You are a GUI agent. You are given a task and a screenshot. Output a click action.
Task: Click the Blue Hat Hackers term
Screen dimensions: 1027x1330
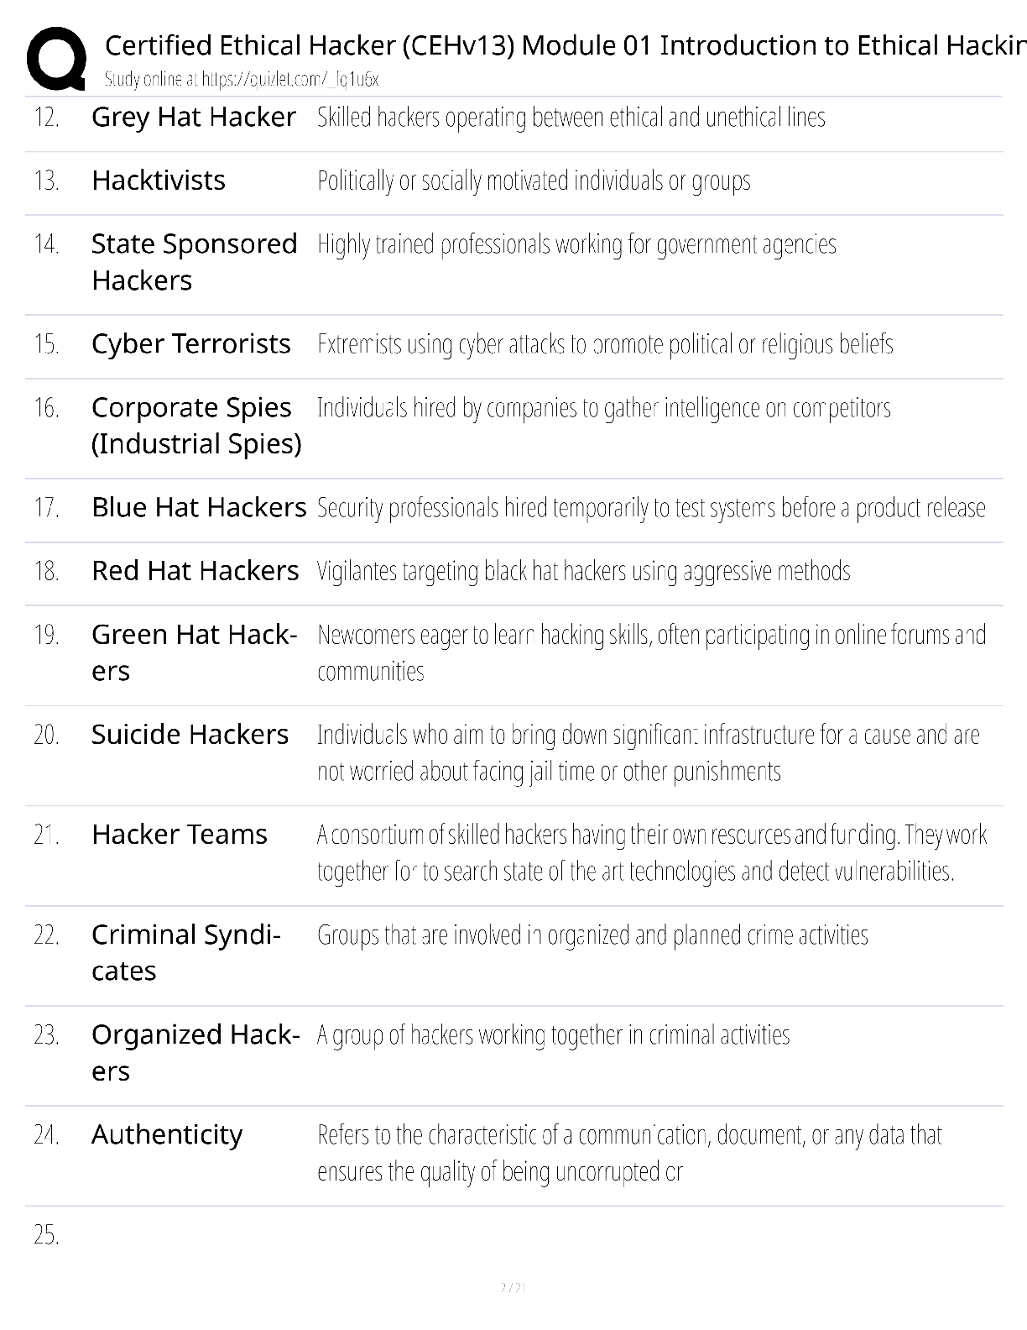click(x=199, y=508)
